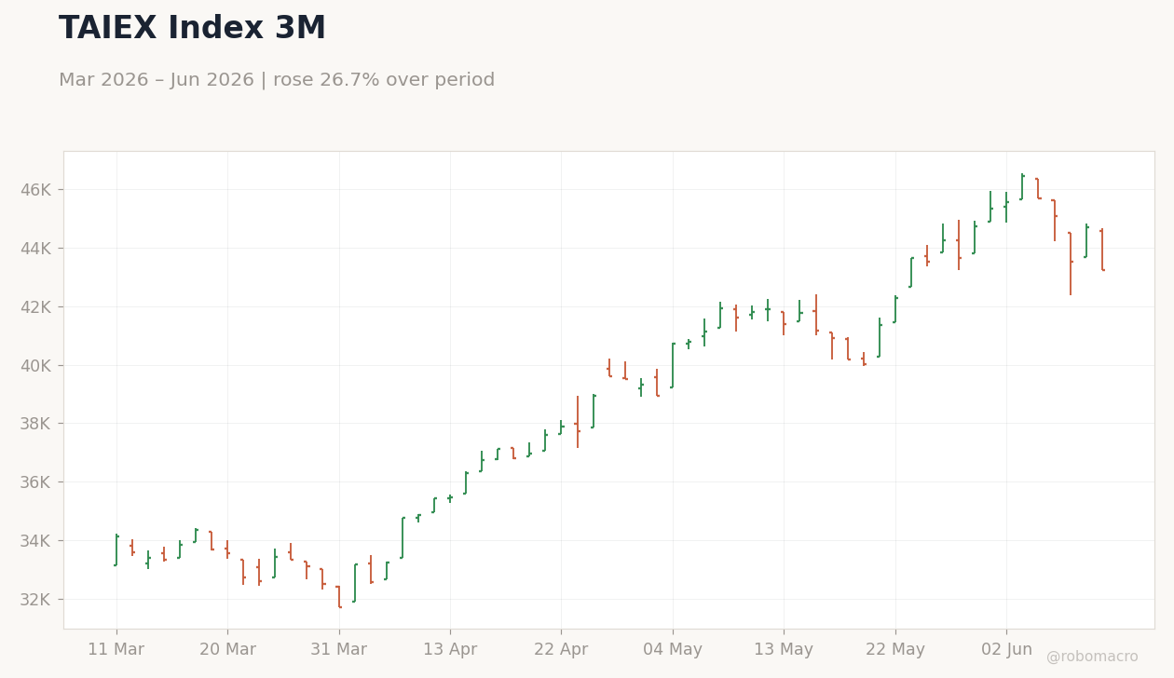Click the green bar at 02 Jun
The image size is (1174, 678).
(1006, 207)
